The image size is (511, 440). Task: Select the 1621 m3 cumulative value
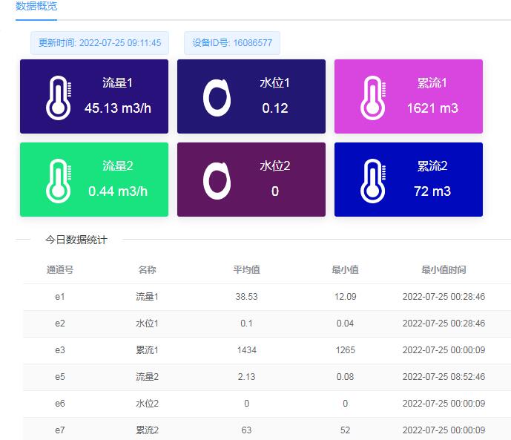click(432, 108)
